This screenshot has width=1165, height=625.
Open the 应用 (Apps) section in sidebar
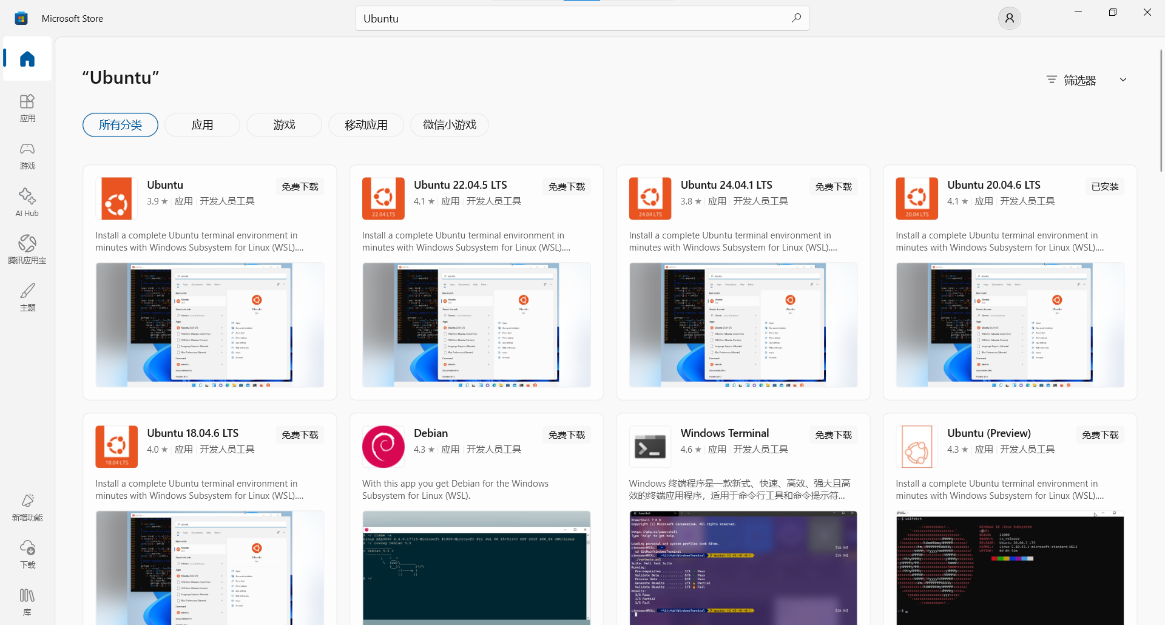pyautogui.click(x=27, y=108)
